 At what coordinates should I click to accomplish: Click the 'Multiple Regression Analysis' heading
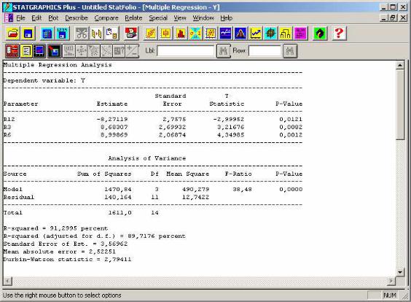point(58,65)
